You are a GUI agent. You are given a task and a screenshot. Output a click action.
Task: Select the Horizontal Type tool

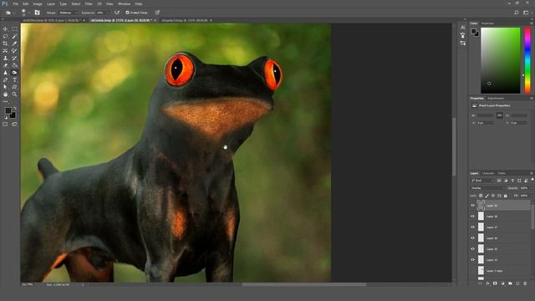tap(14, 80)
